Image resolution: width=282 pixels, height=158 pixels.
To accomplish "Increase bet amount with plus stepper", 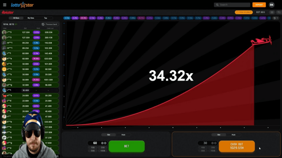I will coord(105,143).
